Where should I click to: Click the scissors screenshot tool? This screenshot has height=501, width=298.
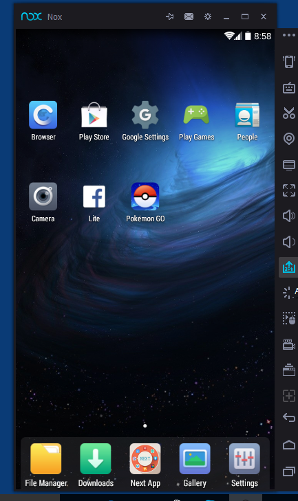coord(289,113)
